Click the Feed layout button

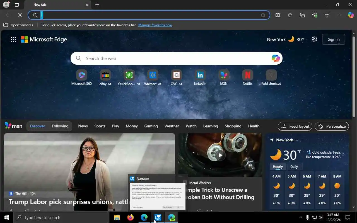(295, 126)
